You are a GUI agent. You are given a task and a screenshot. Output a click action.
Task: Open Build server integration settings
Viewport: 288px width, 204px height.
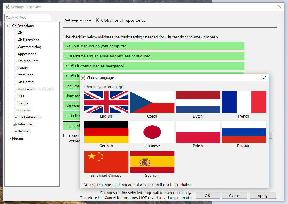pos(36,89)
